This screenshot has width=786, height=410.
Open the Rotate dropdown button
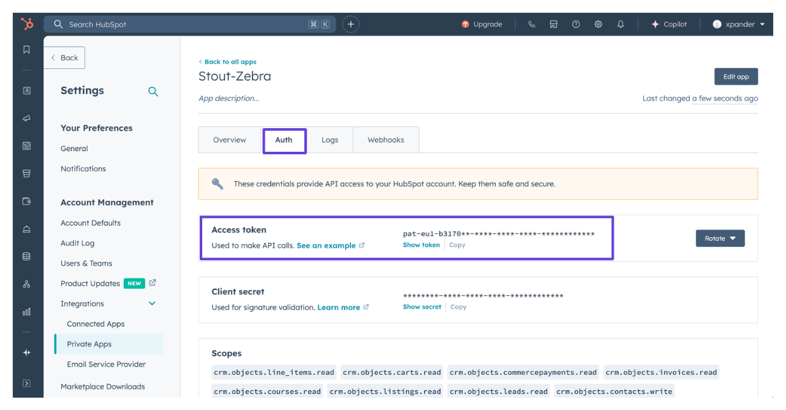[x=720, y=238]
